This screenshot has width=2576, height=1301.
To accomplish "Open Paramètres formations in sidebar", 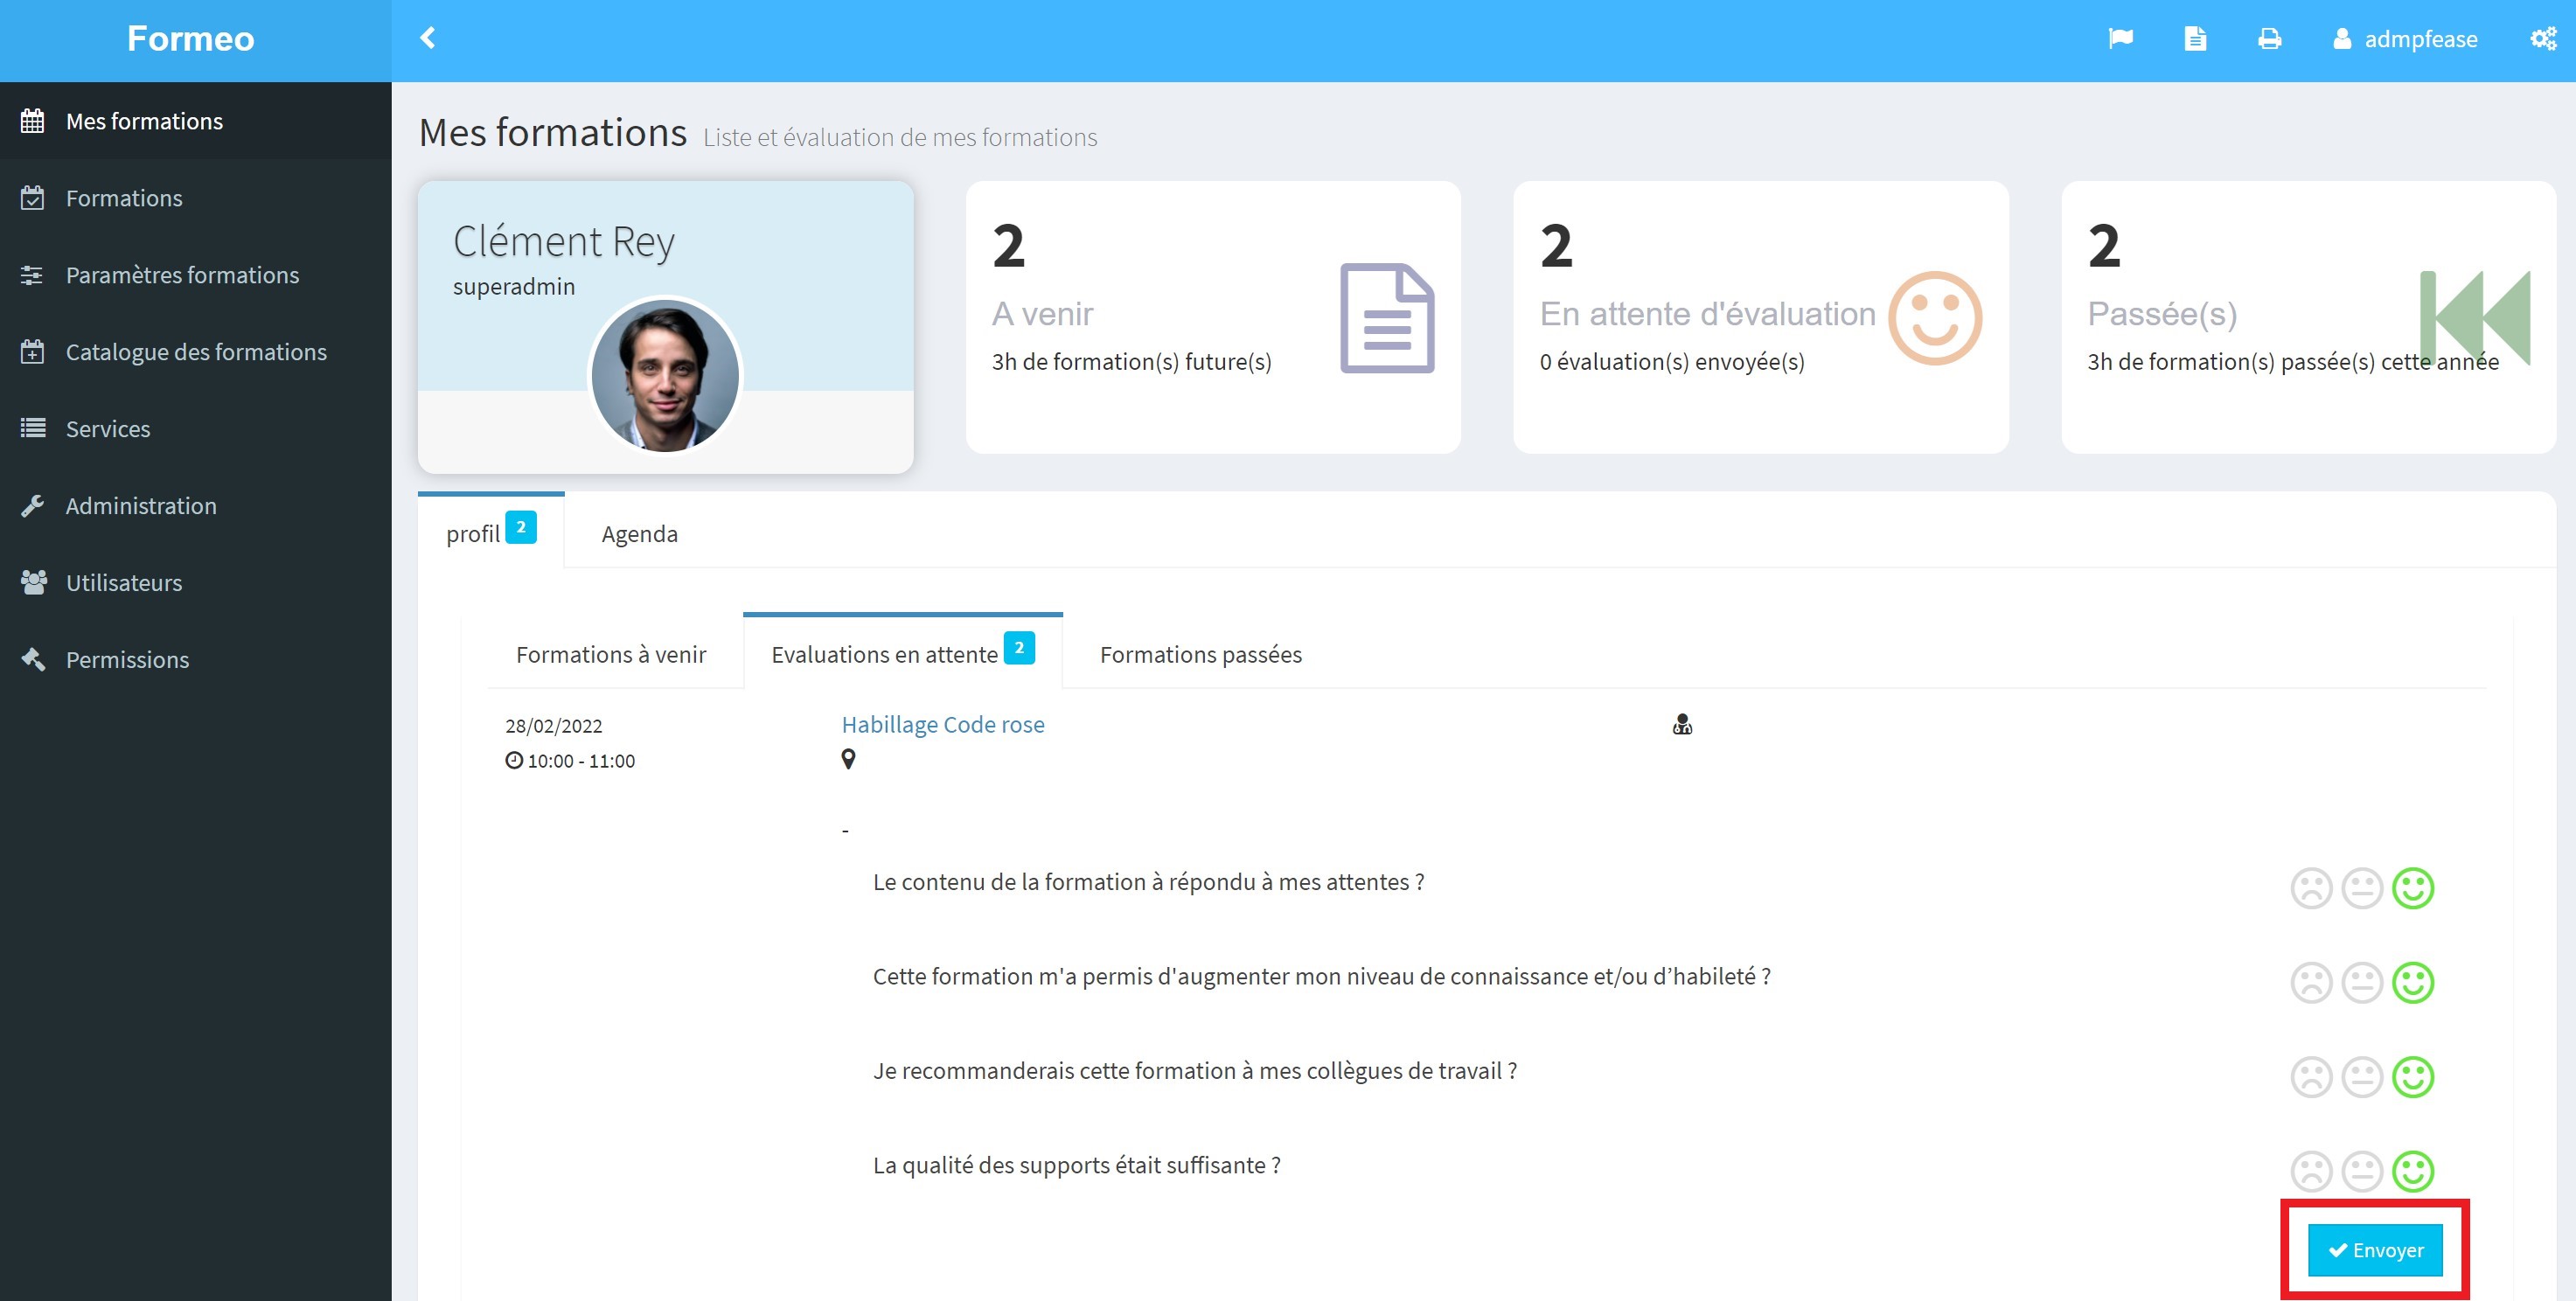I will 196,275.
